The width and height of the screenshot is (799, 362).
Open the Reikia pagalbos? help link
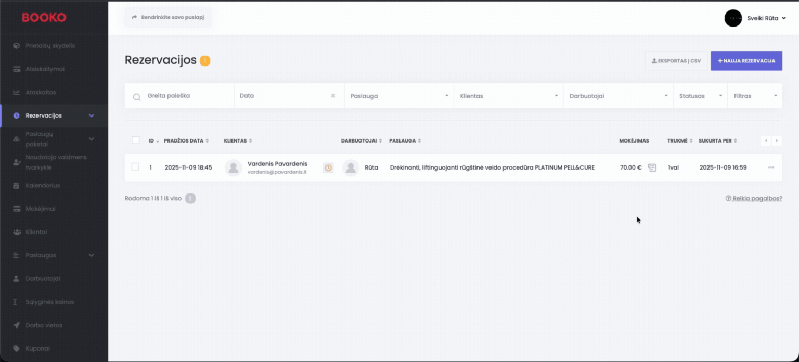click(754, 198)
